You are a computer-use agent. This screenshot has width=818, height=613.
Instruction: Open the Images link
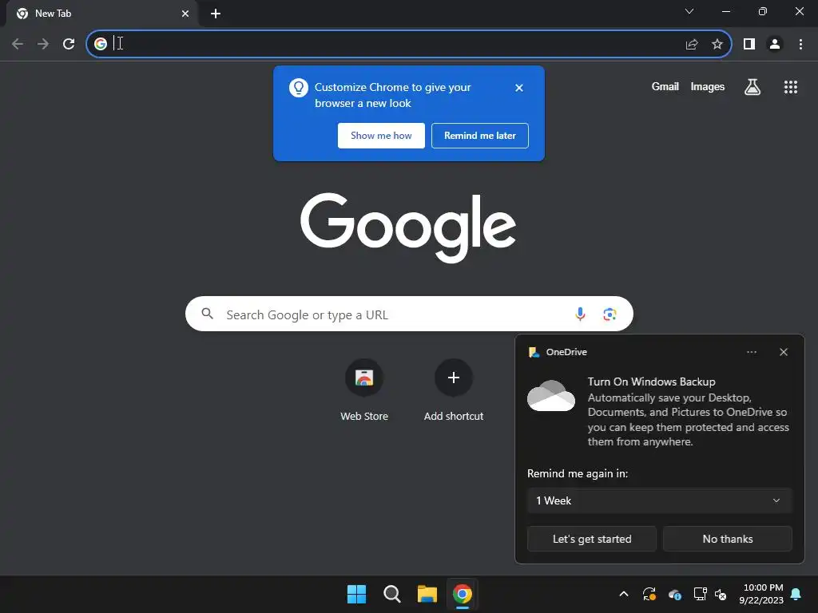pos(708,86)
